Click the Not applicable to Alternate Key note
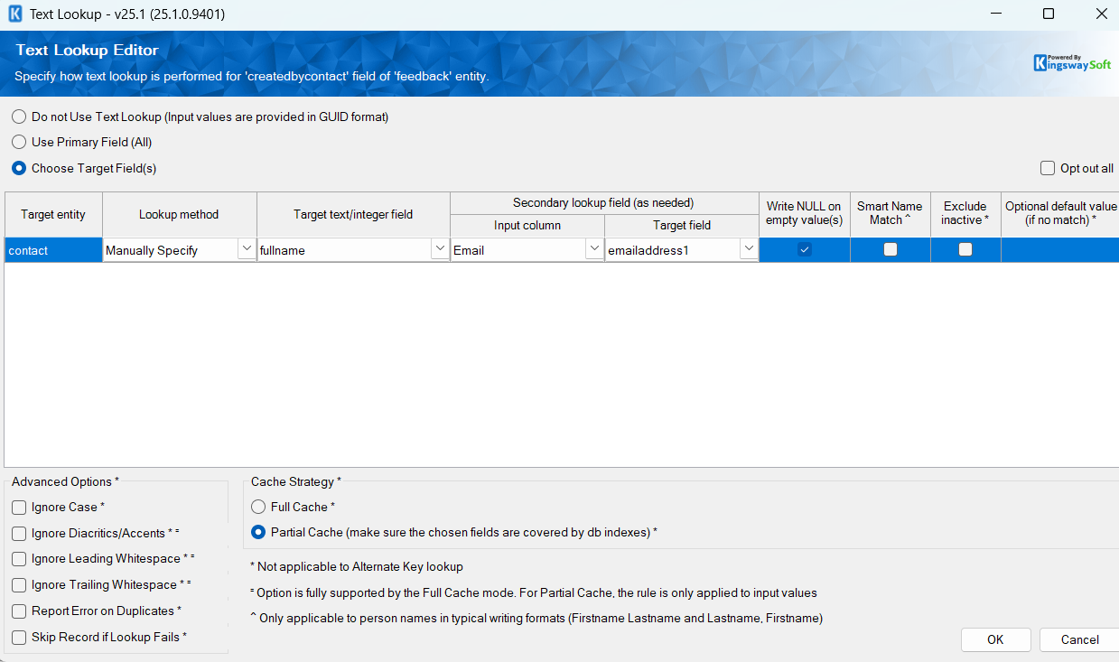This screenshot has width=1119, height=662. tap(357, 566)
